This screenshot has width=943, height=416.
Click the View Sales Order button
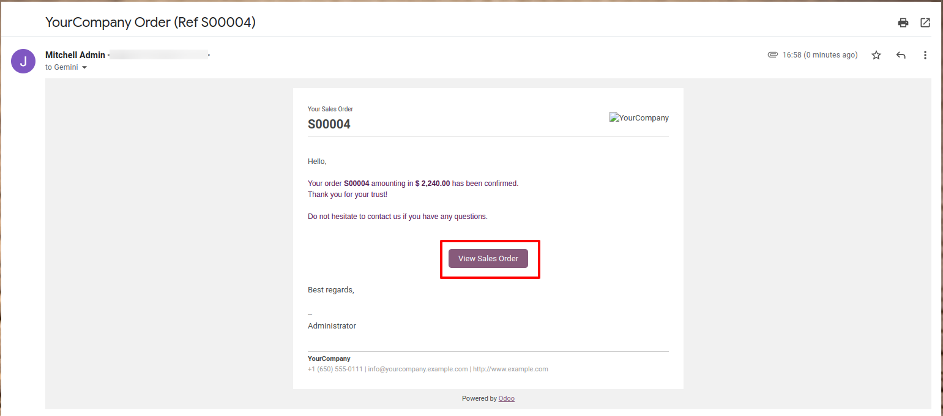point(488,258)
